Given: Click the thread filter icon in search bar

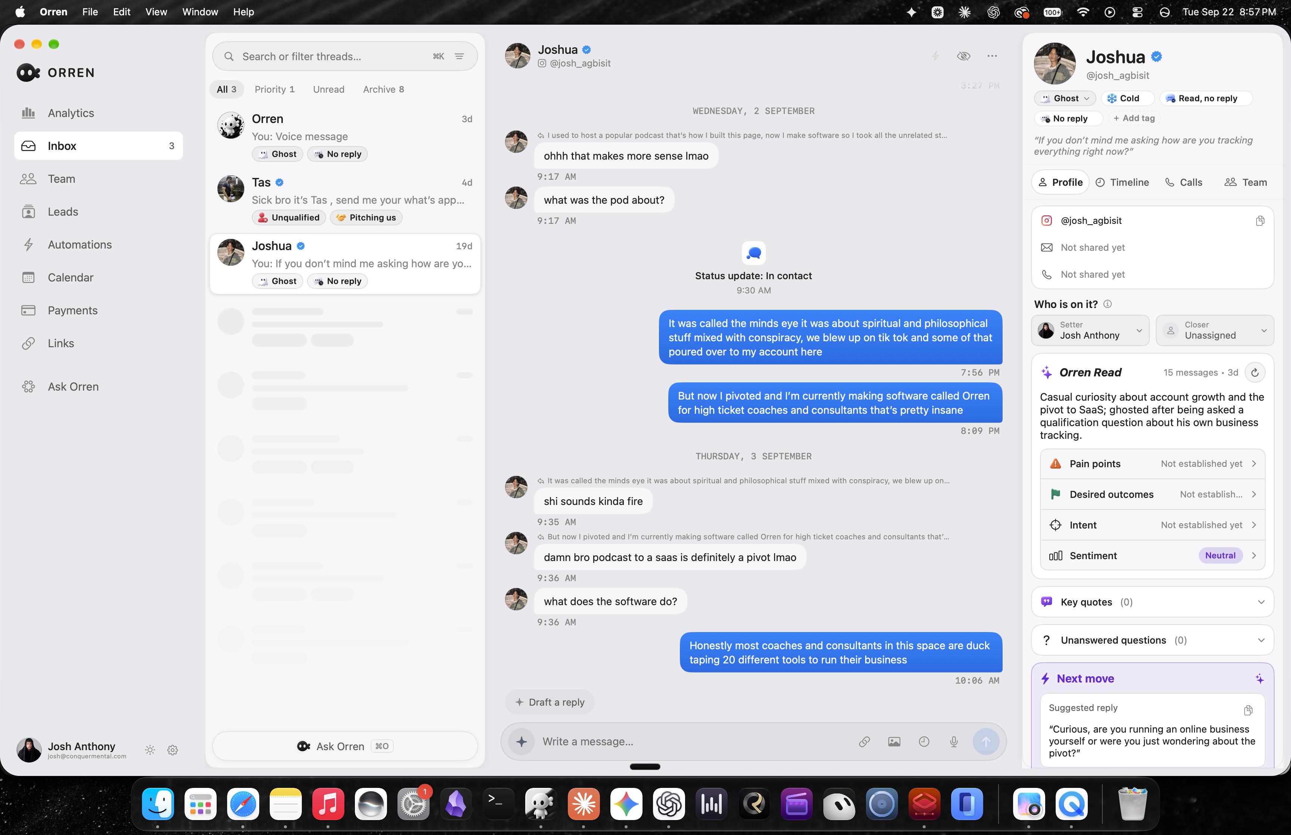Looking at the screenshot, I should pyautogui.click(x=459, y=56).
